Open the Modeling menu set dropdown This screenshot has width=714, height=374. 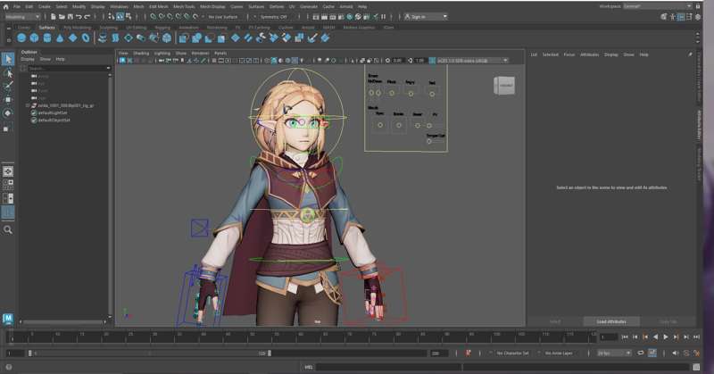(x=21, y=17)
